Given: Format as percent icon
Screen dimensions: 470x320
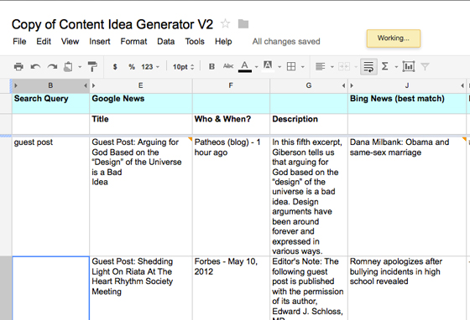Looking at the screenshot, I should [132, 67].
